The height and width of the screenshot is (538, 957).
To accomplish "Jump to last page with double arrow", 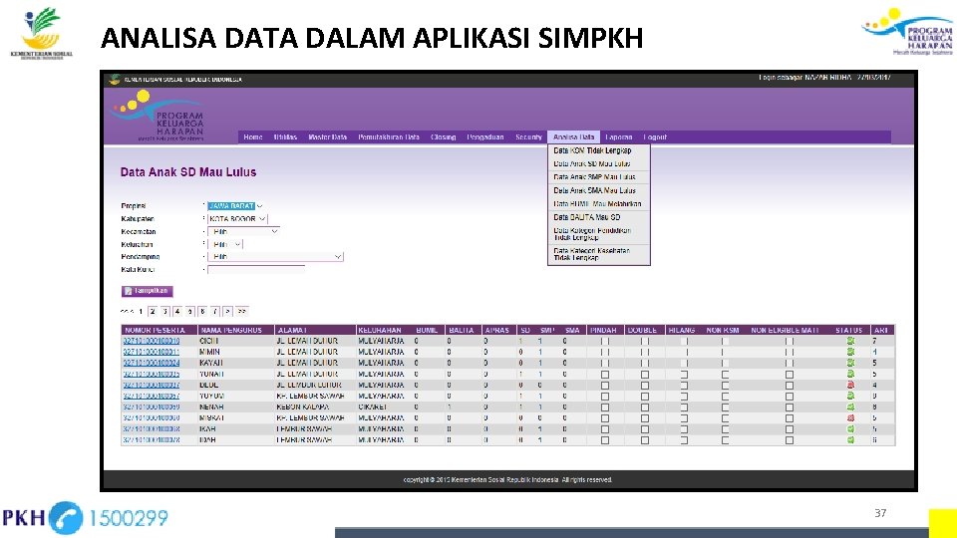I will (242, 312).
